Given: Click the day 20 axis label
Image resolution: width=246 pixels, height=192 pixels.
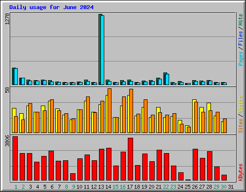Looking at the screenshot, I should [x=151, y=187].
